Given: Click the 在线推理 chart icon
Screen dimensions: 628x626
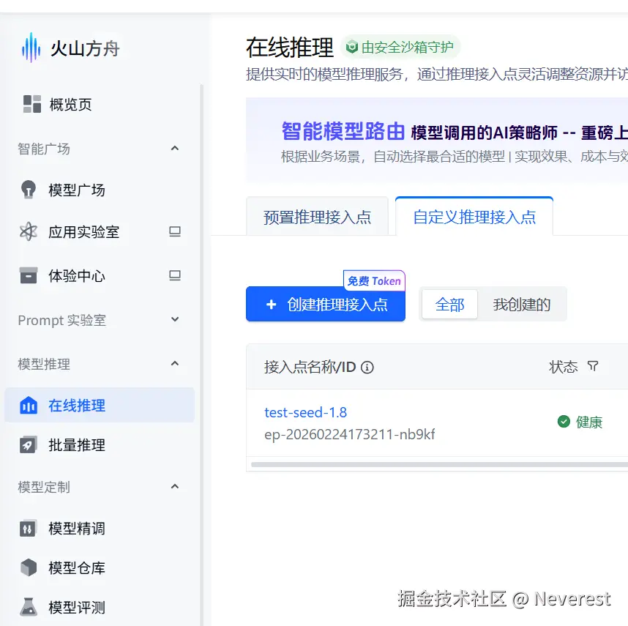Looking at the screenshot, I should pos(29,406).
